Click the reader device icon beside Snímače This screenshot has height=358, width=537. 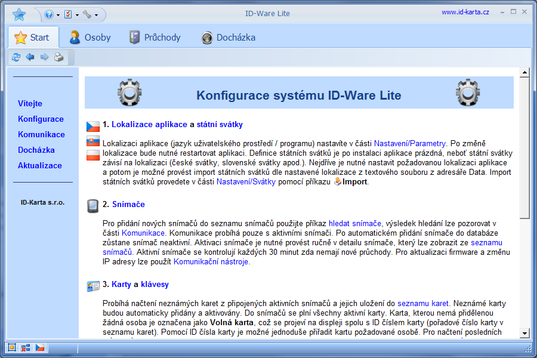pos(92,206)
